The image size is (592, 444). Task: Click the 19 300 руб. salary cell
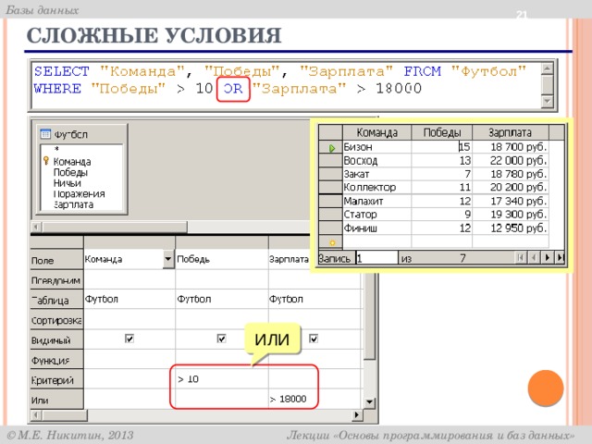click(510, 215)
